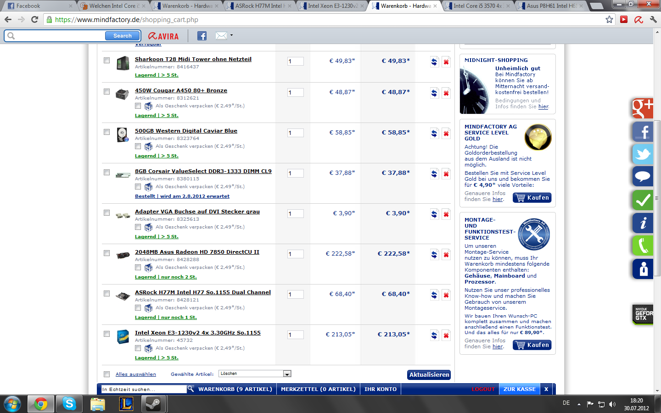
Task: Switch to the Intel Core i5 3570 tab
Action: click(477, 6)
